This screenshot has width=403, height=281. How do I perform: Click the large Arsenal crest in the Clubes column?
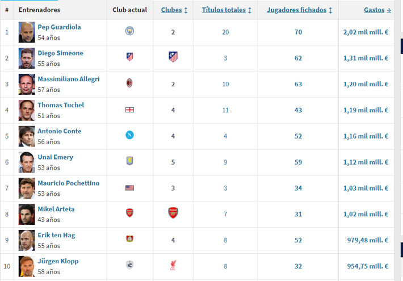tap(173, 213)
